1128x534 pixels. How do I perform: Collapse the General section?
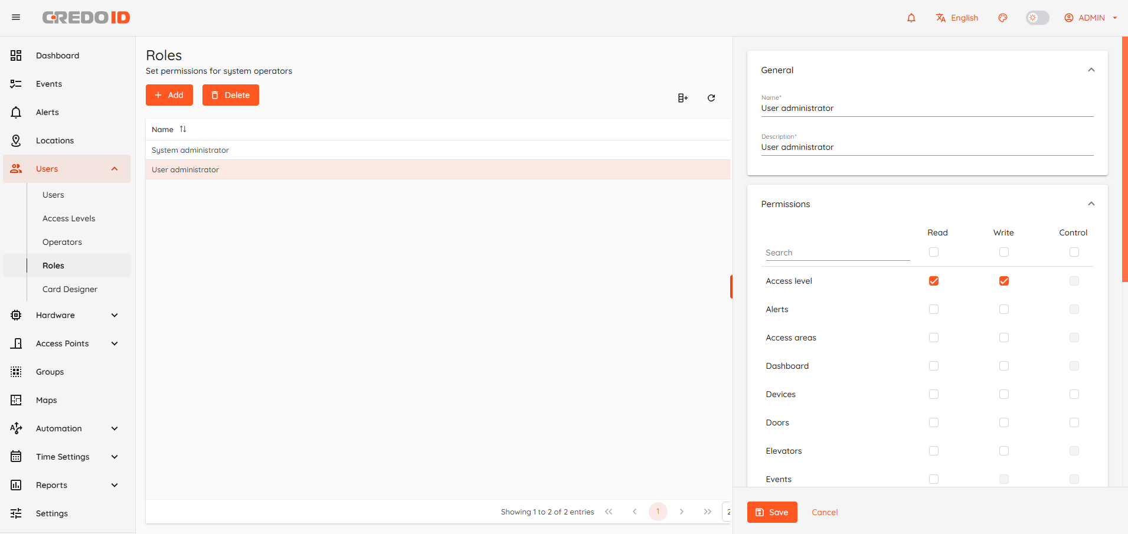(x=1091, y=70)
